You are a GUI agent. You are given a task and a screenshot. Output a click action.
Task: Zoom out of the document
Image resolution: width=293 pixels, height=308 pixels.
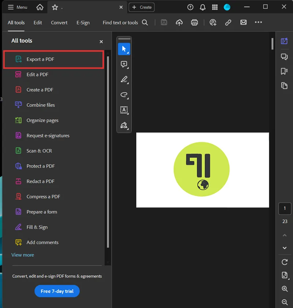pyautogui.click(x=285, y=302)
